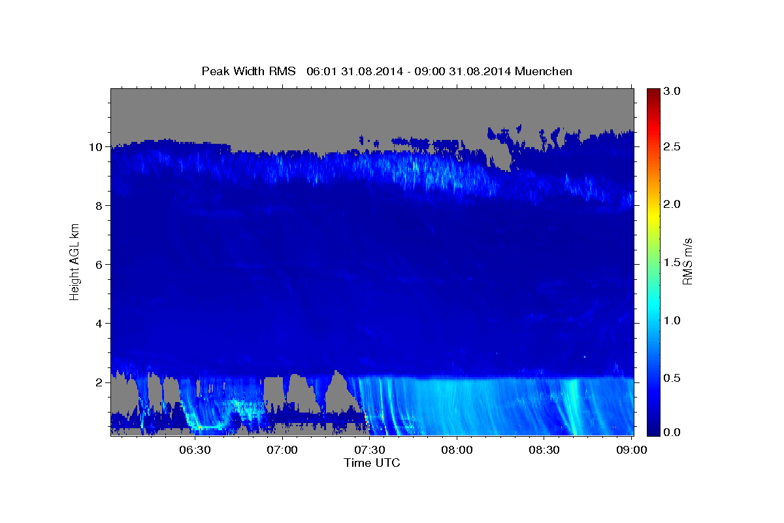This screenshot has width=784, height=523.
Task: Click the dark red top of colorbar
Action: tap(653, 93)
